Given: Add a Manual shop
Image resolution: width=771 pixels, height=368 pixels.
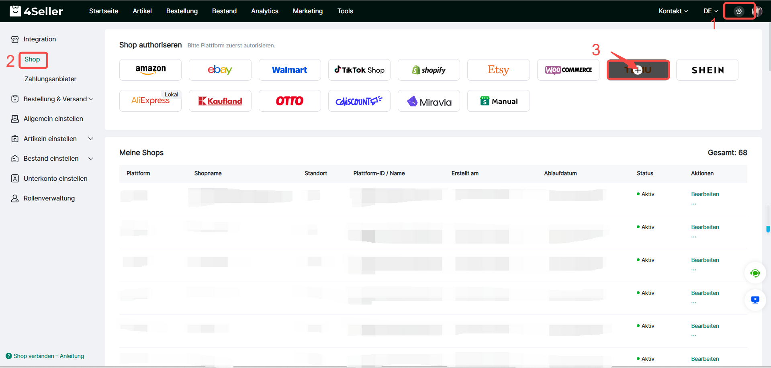Looking at the screenshot, I should [x=498, y=101].
